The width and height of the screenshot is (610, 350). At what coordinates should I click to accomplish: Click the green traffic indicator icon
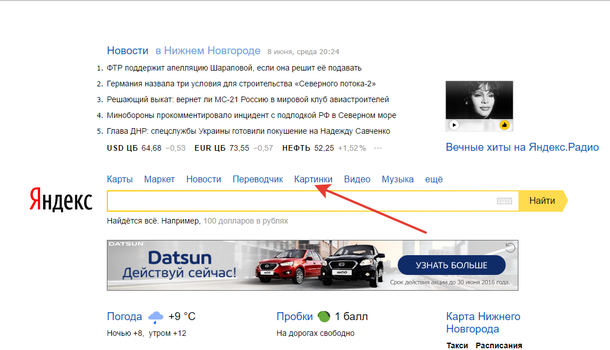(324, 317)
